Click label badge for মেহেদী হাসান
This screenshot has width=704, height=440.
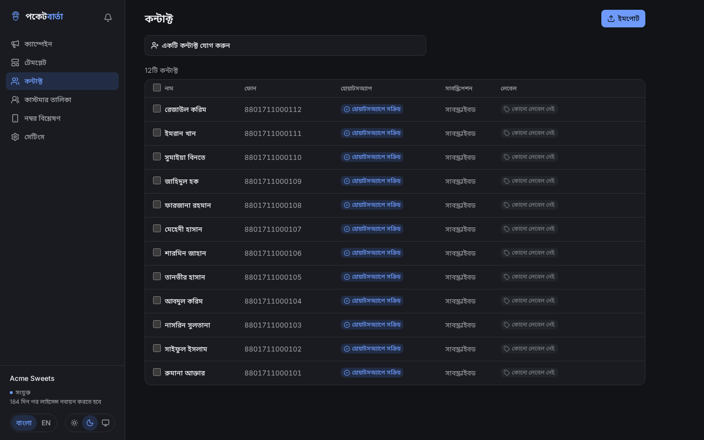(x=529, y=229)
